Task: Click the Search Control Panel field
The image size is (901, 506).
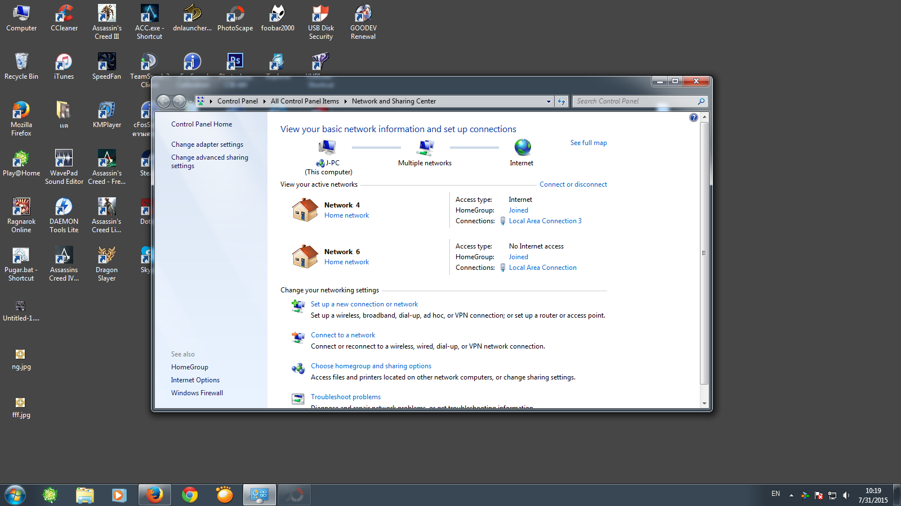Action: pyautogui.click(x=635, y=101)
